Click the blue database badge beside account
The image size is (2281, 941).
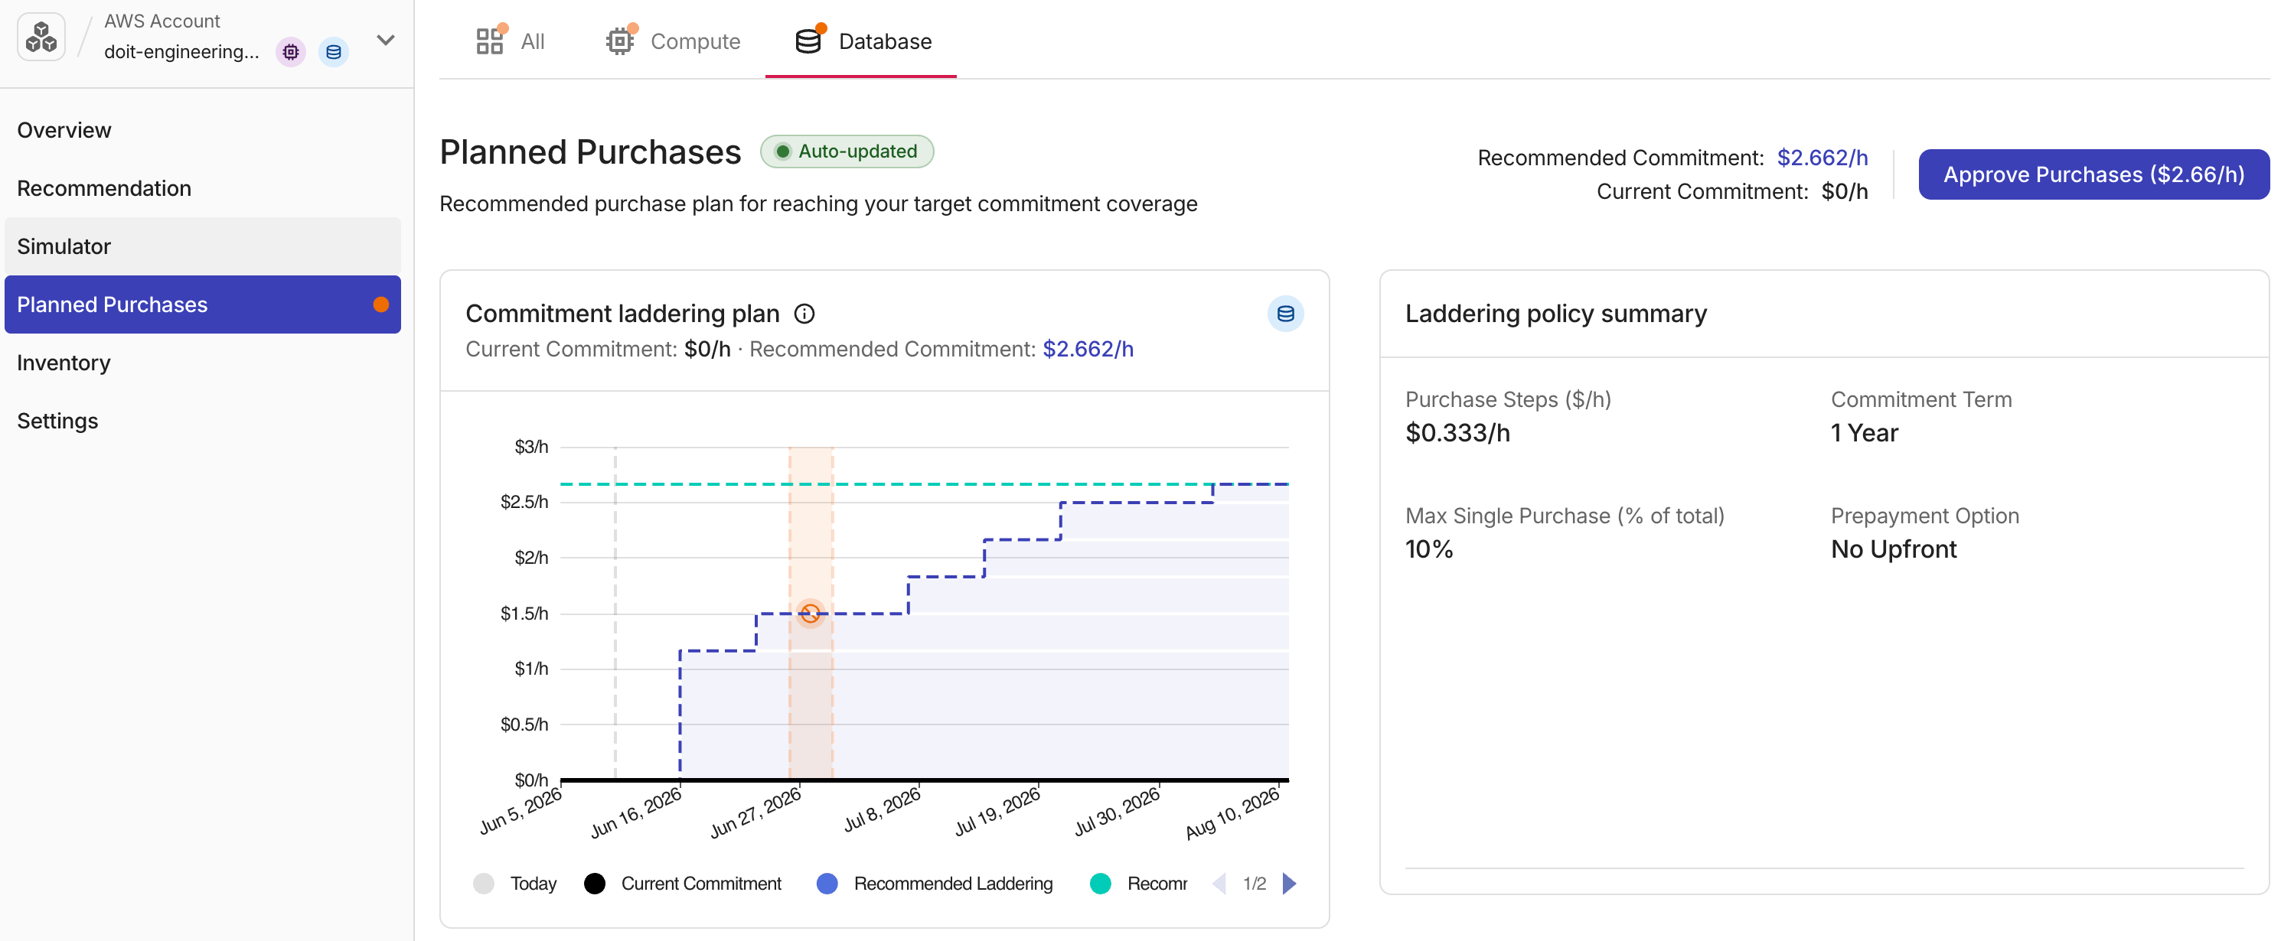pyautogui.click(x=333, y=52)
